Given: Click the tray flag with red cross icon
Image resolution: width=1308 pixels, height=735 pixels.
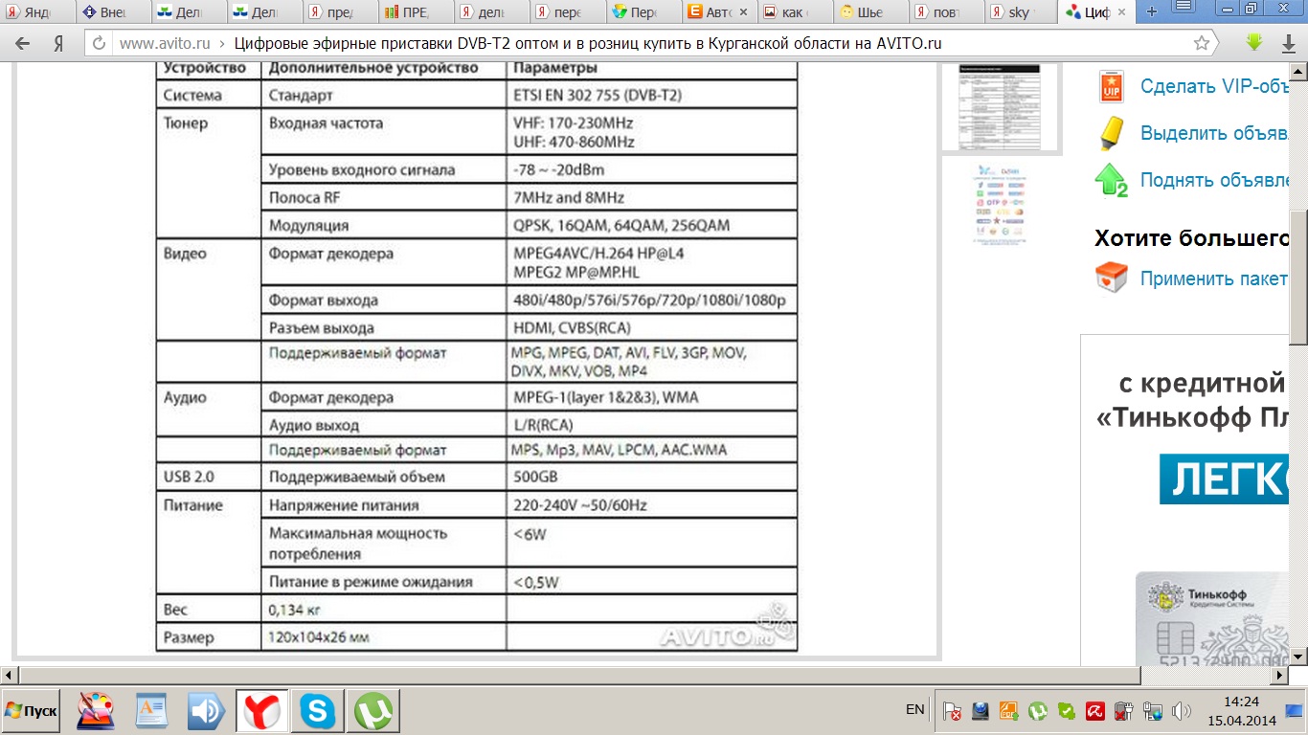Looking at the screenshot, I should [952, 711].
